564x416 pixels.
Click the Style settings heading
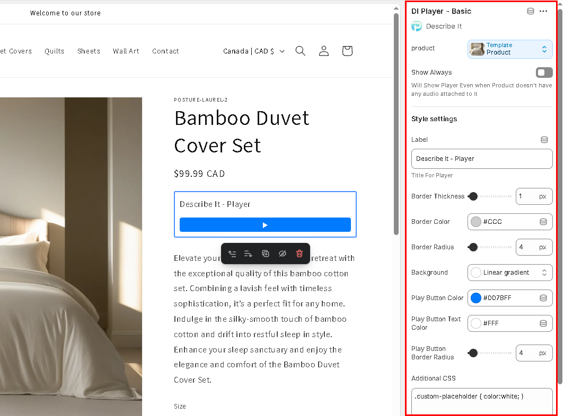(434, 119)
